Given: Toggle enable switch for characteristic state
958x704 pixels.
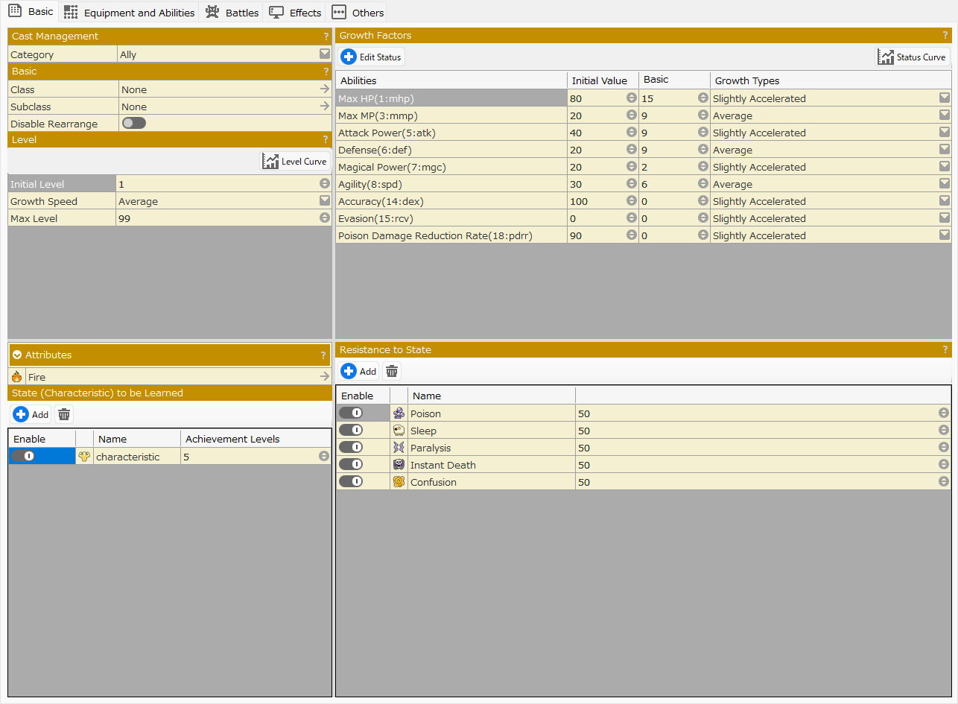Looking at the screenshot, I should pos(23,457).
